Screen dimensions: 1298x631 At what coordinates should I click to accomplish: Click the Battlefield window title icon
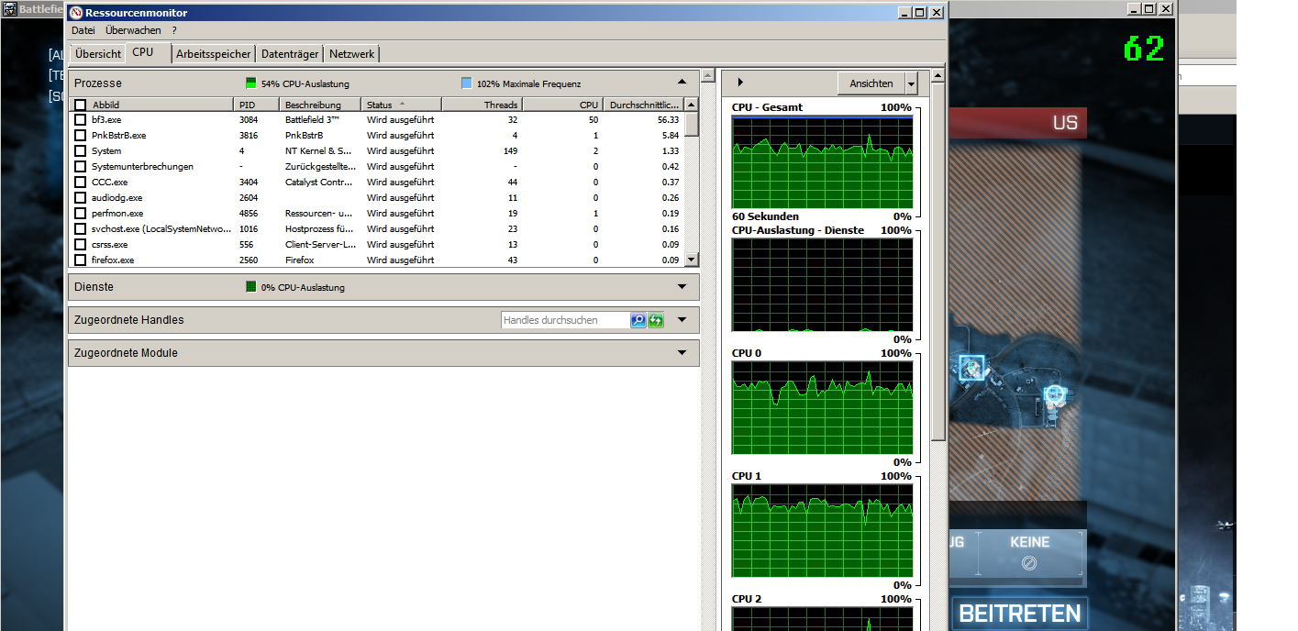point(12,9)
